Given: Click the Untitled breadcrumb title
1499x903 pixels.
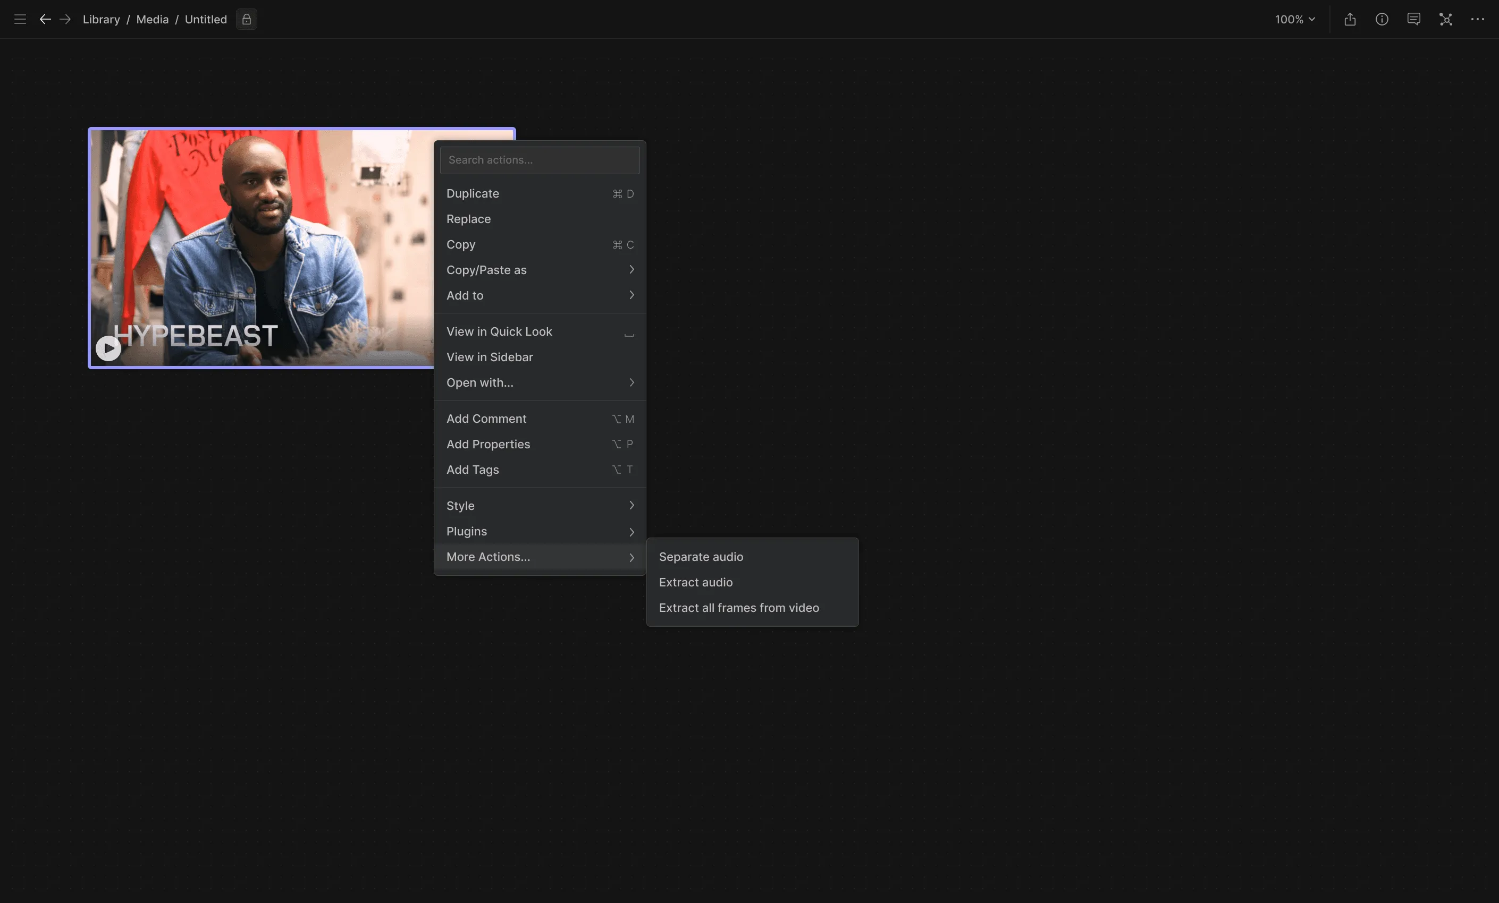Looking at the screenshot, I should pos(206,20).
